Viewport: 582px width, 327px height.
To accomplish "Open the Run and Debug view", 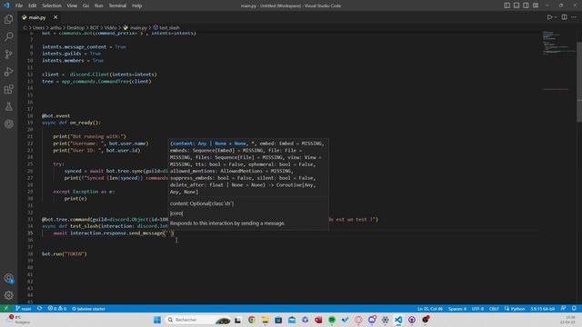I will pos(8,72).
